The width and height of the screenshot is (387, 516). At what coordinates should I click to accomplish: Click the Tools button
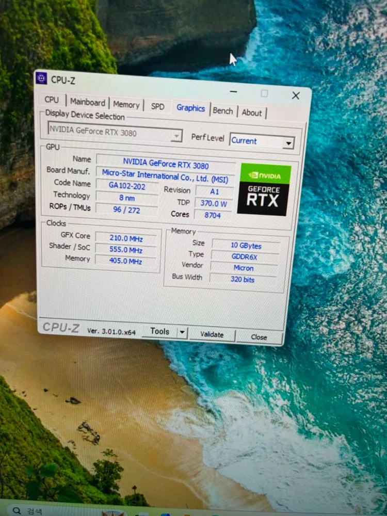point(160,331)
